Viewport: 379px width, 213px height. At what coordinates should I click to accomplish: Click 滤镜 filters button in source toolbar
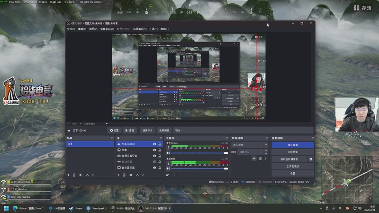(129, 131)
